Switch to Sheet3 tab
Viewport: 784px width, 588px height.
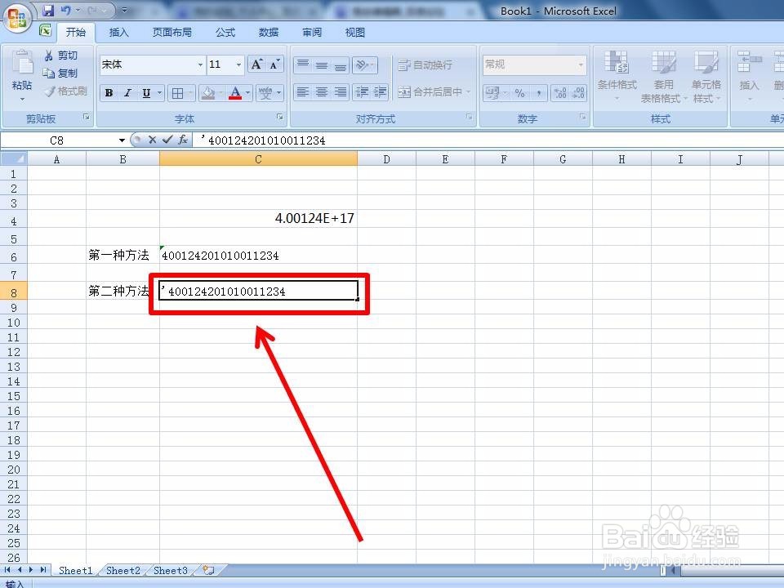coord(171,571)
